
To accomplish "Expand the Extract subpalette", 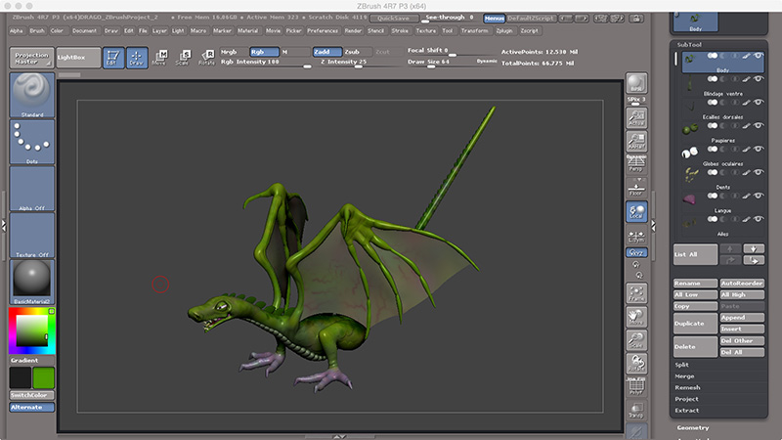I will coord(687,410).
